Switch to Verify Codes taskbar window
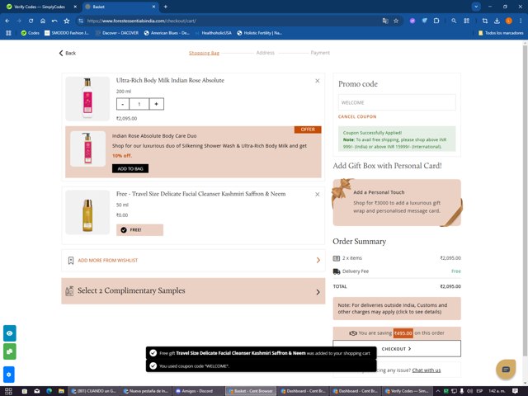The width and height of the screenshot is (528, 396). click(407, 391)
